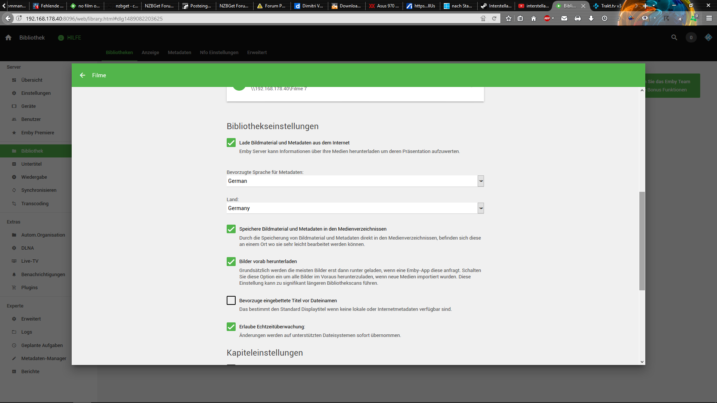Switch to the Nfo Einstellungen tab

219,53
